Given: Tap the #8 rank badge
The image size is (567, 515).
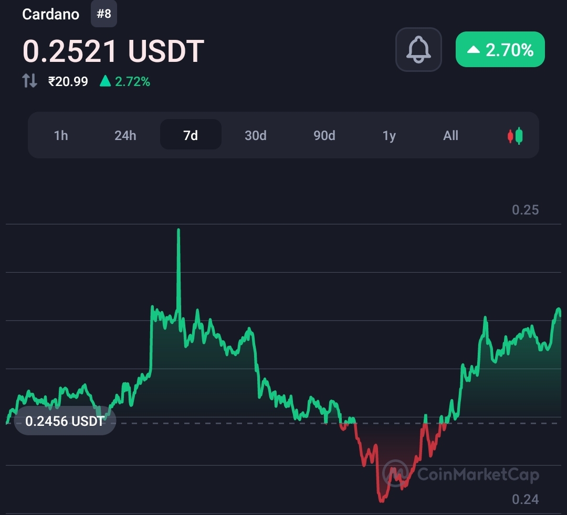Looking at the screenshot, I should point(104,14).
